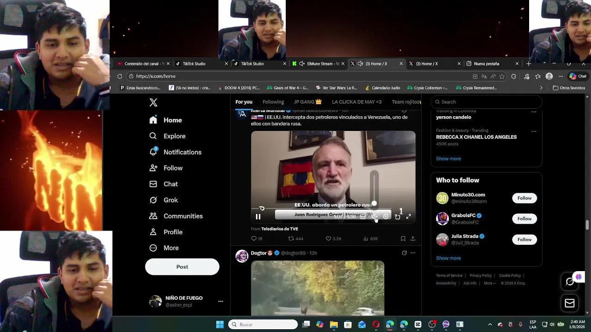Open Communities in the sidebar

(176, 216)
